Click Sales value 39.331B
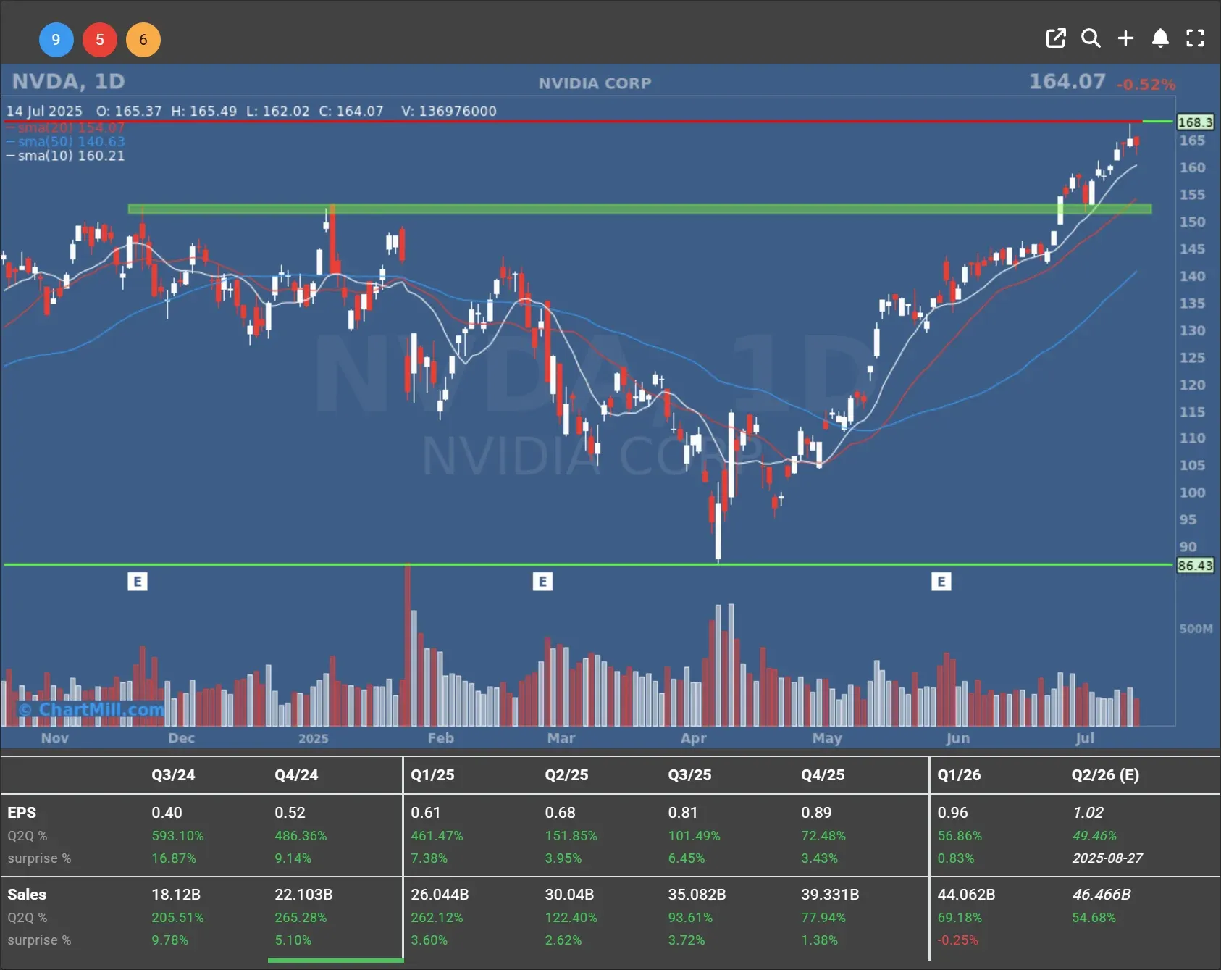This screenshot has height=970, width=1221. coord(830,895)
